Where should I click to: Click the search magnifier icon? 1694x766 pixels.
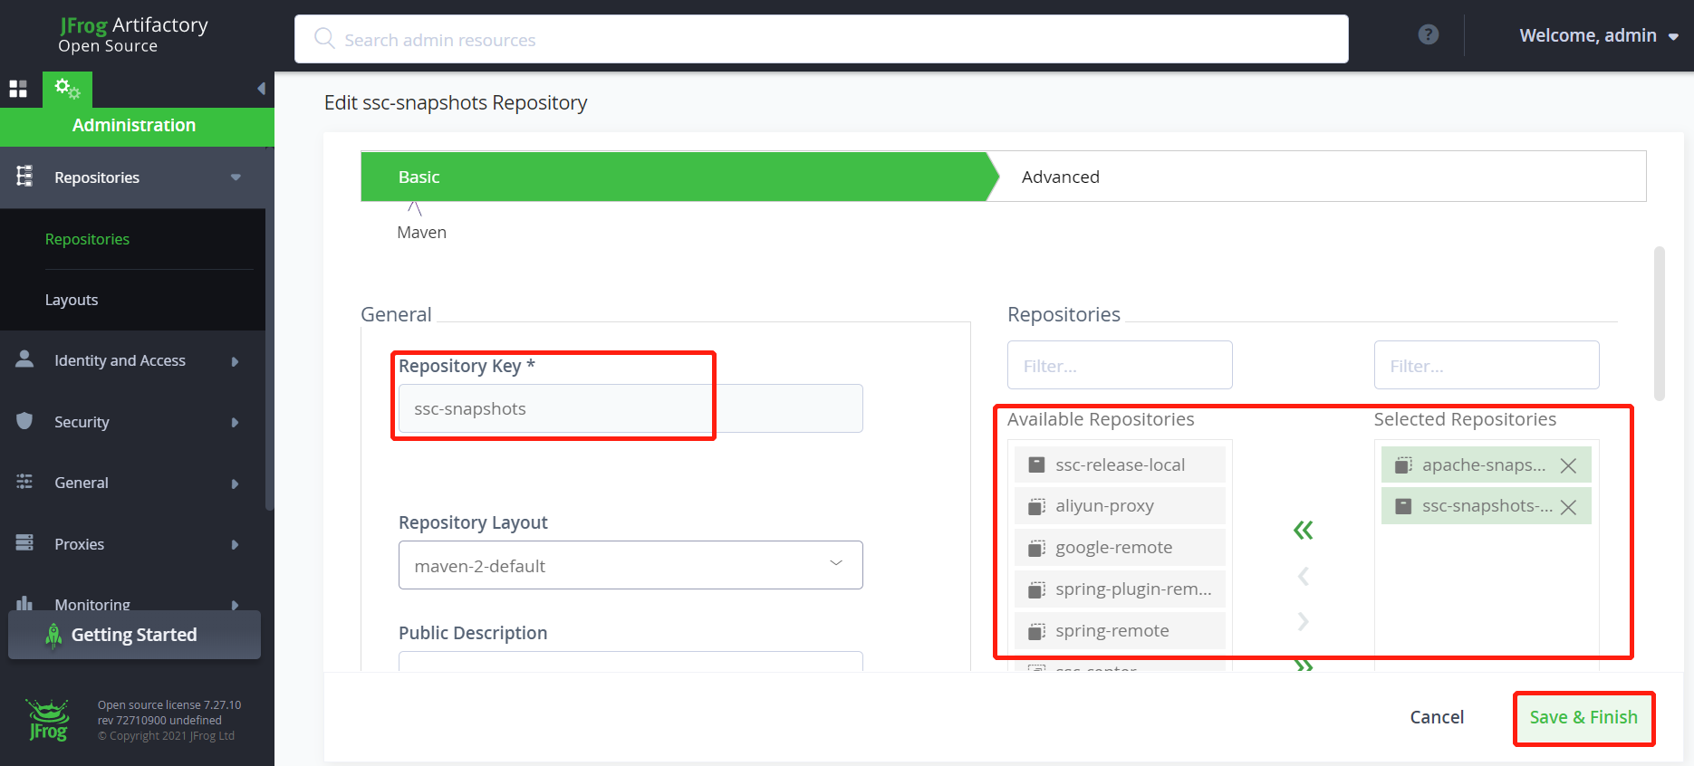[323, 38]
